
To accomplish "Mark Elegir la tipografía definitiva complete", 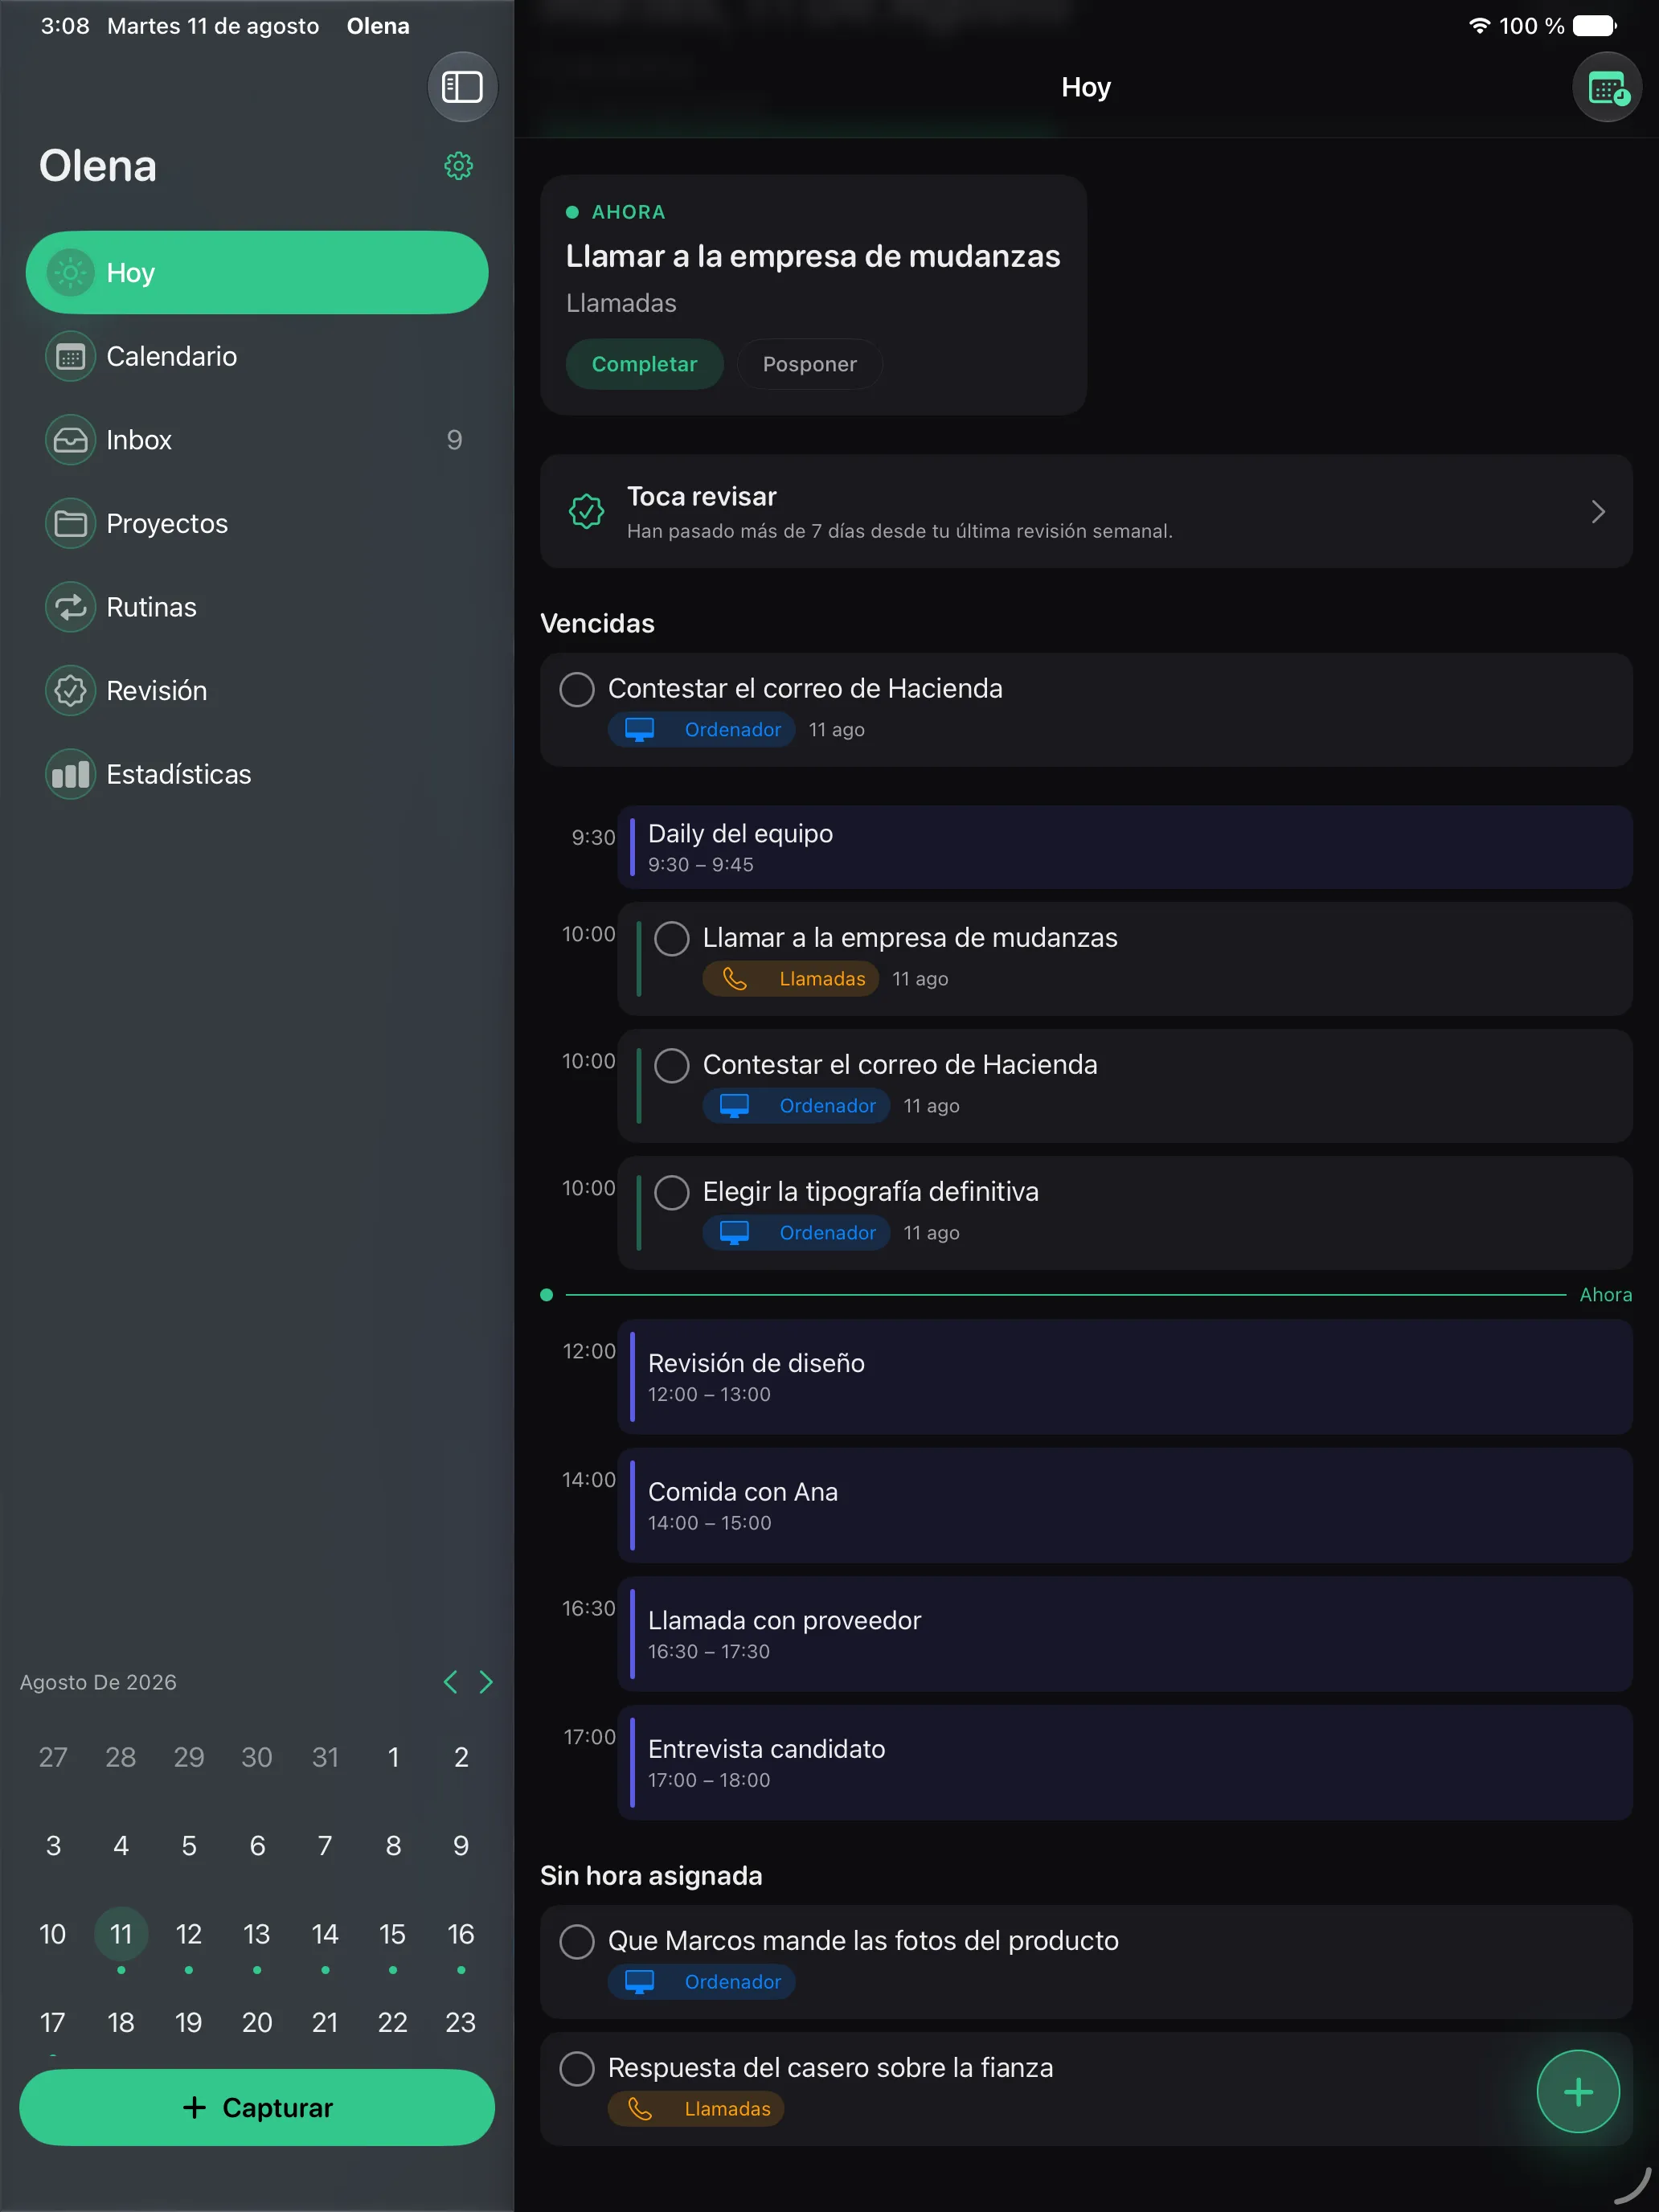I will [x=672, y=1192].
